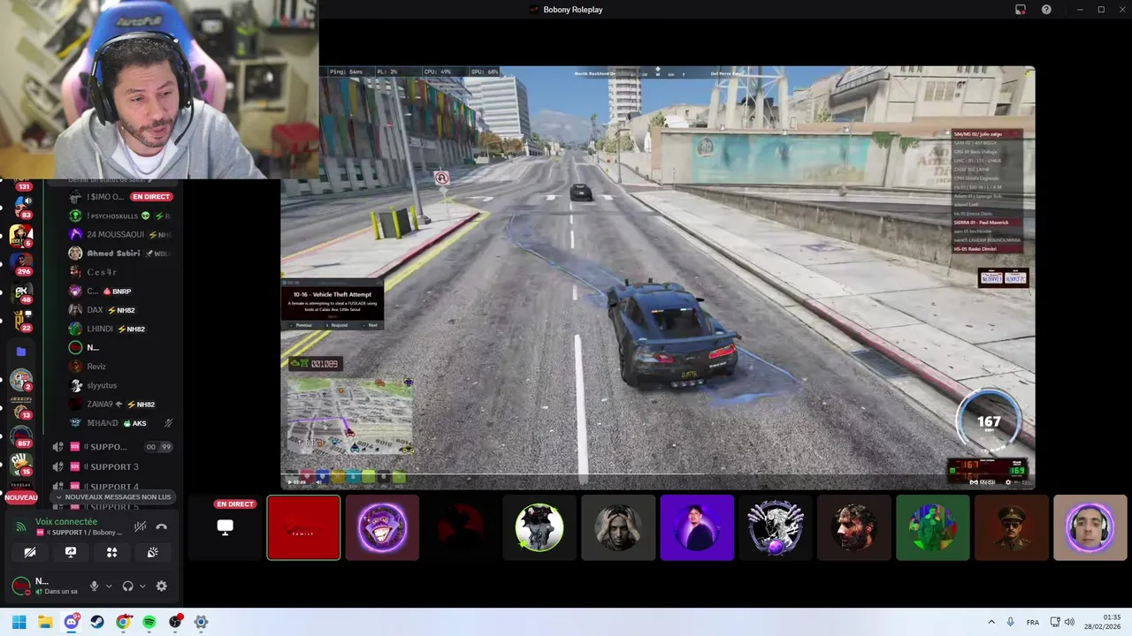
Task: Open server icon with 13 badge
Action: (21, 407)
